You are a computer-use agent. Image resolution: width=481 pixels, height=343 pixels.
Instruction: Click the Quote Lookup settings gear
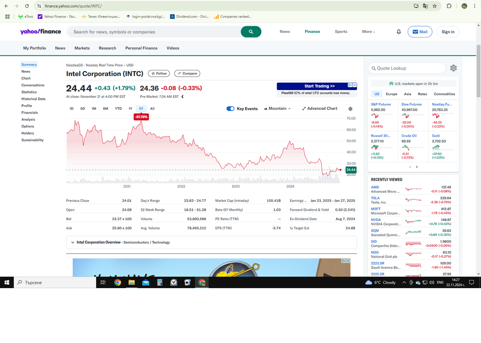point(453,68)
